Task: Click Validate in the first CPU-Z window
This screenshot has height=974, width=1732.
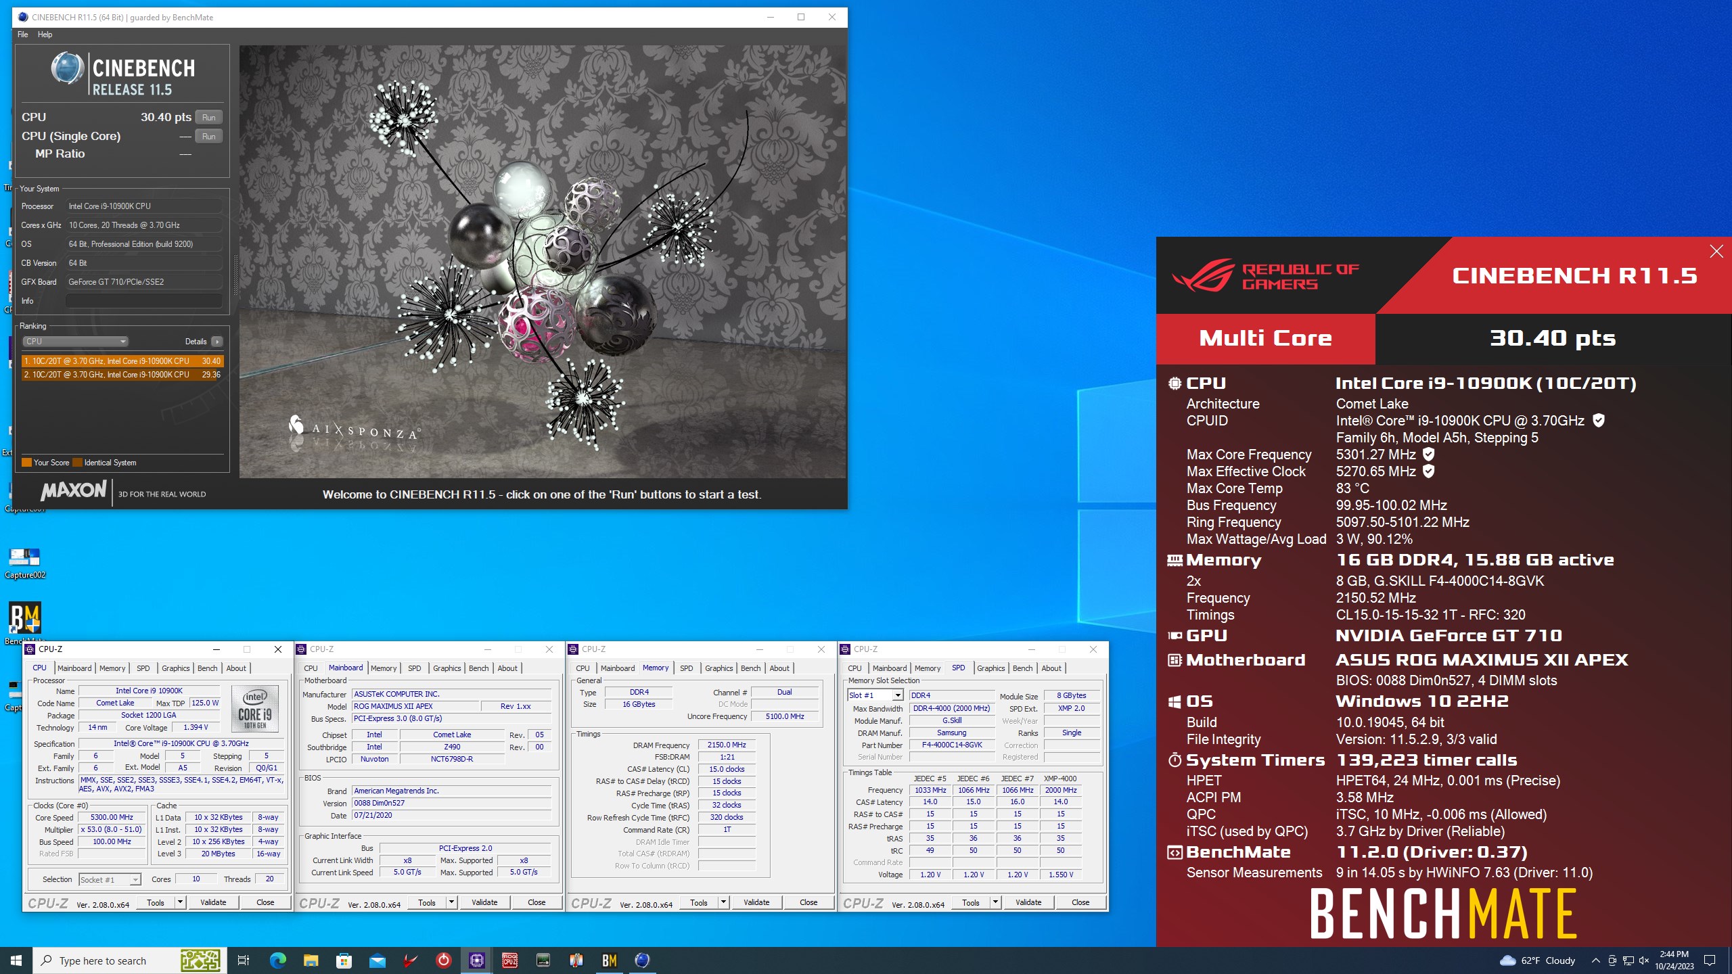Action: tap(213, 902)
